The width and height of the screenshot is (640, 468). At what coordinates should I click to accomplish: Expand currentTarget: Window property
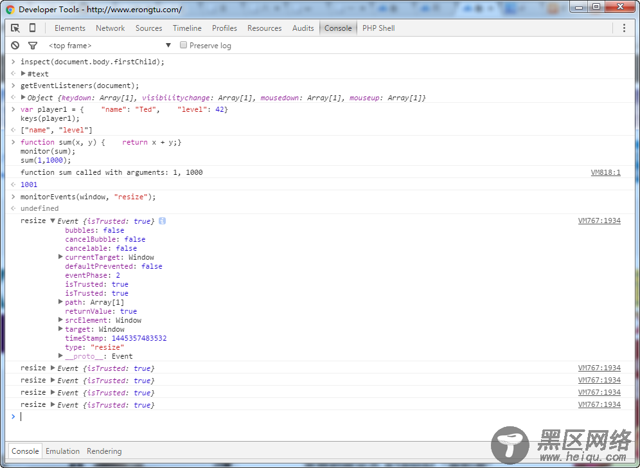click(60, 257)
